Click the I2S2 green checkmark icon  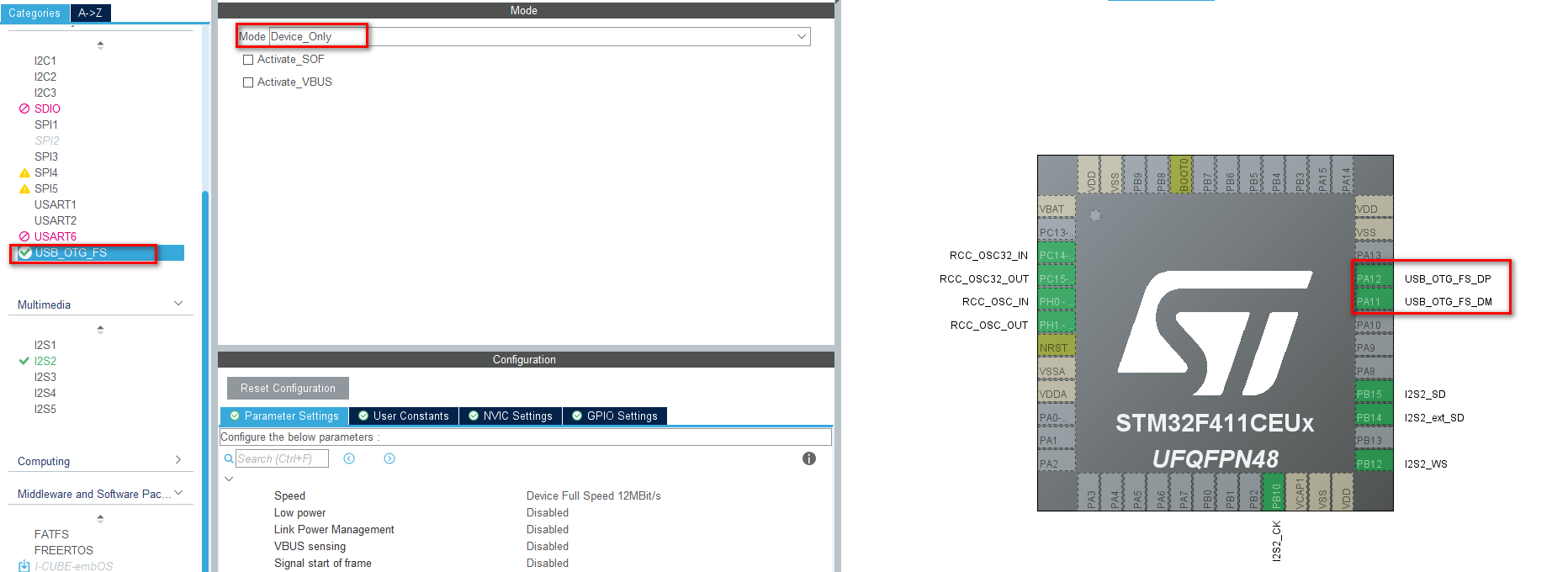[x=24, y=361]
